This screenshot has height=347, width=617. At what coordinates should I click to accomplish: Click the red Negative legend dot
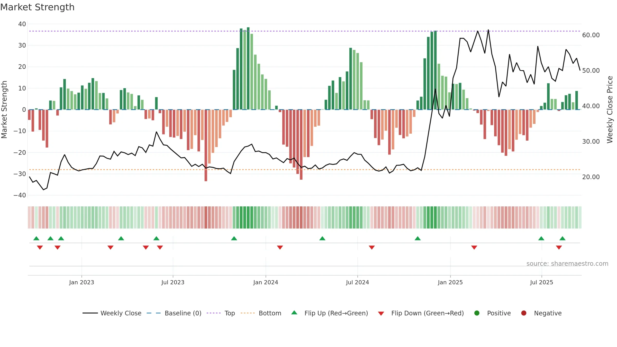pos(524,313)
